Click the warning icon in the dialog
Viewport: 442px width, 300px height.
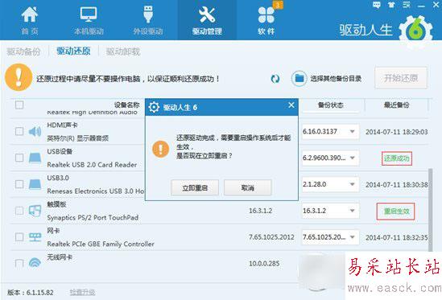[161, 149]
